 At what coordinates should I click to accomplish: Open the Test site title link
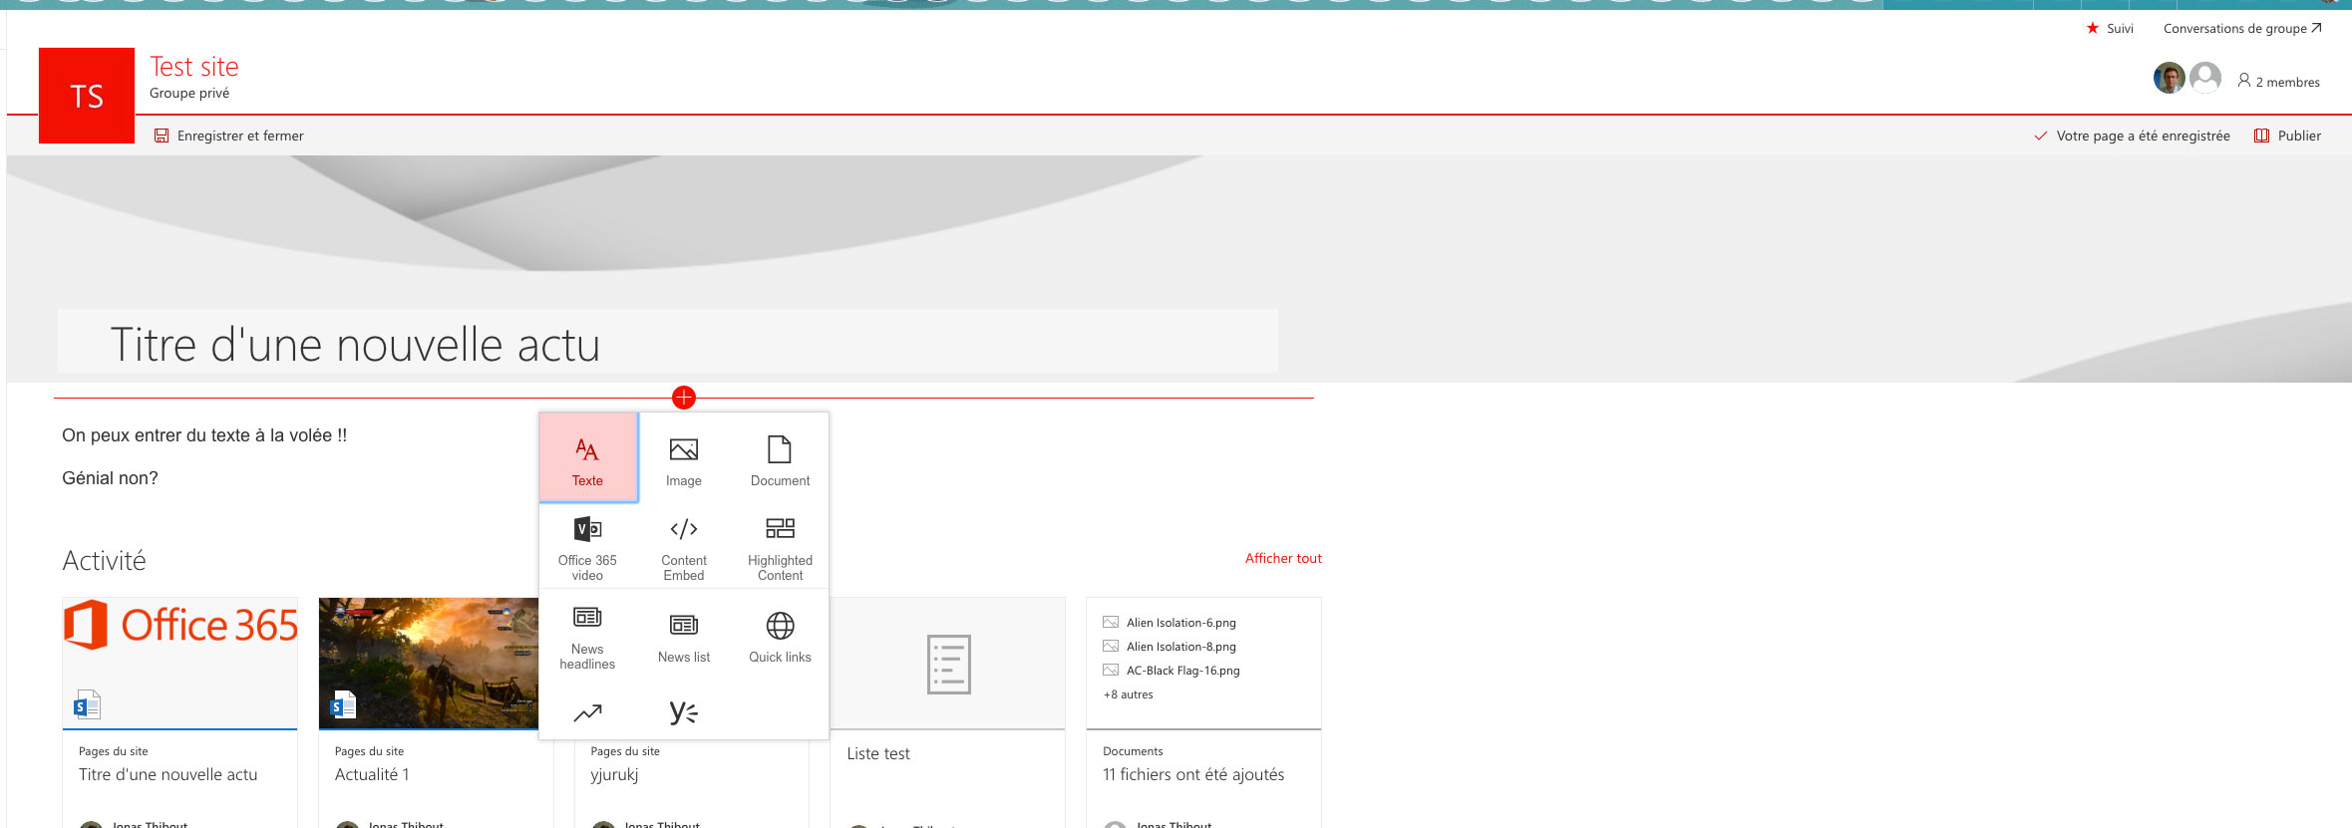tap(194, 67)
